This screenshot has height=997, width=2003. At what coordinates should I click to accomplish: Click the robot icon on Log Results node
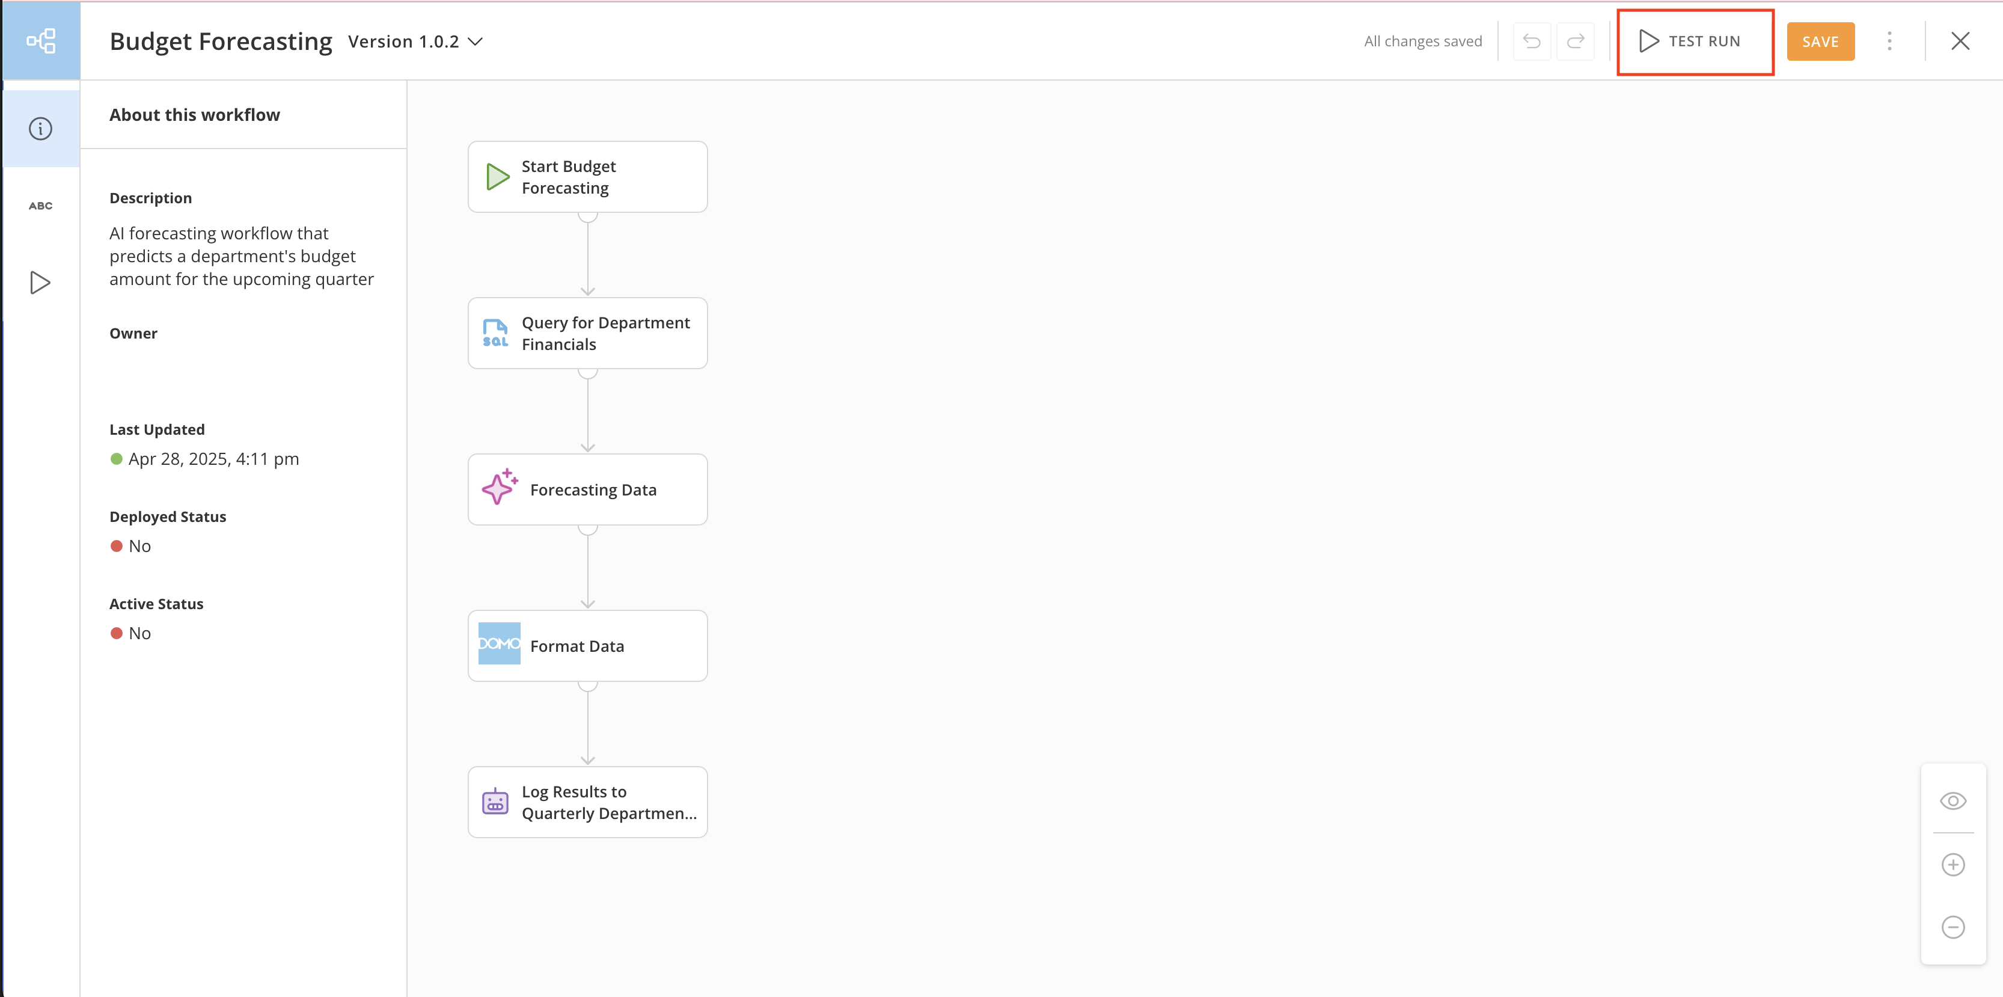tap(495, 801)
